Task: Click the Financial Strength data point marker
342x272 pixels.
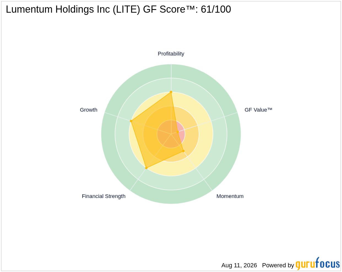Action: (x=146, y=168)
